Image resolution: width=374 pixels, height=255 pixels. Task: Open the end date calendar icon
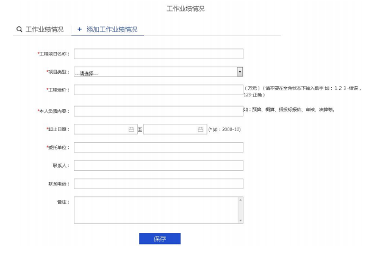[201, 129]
